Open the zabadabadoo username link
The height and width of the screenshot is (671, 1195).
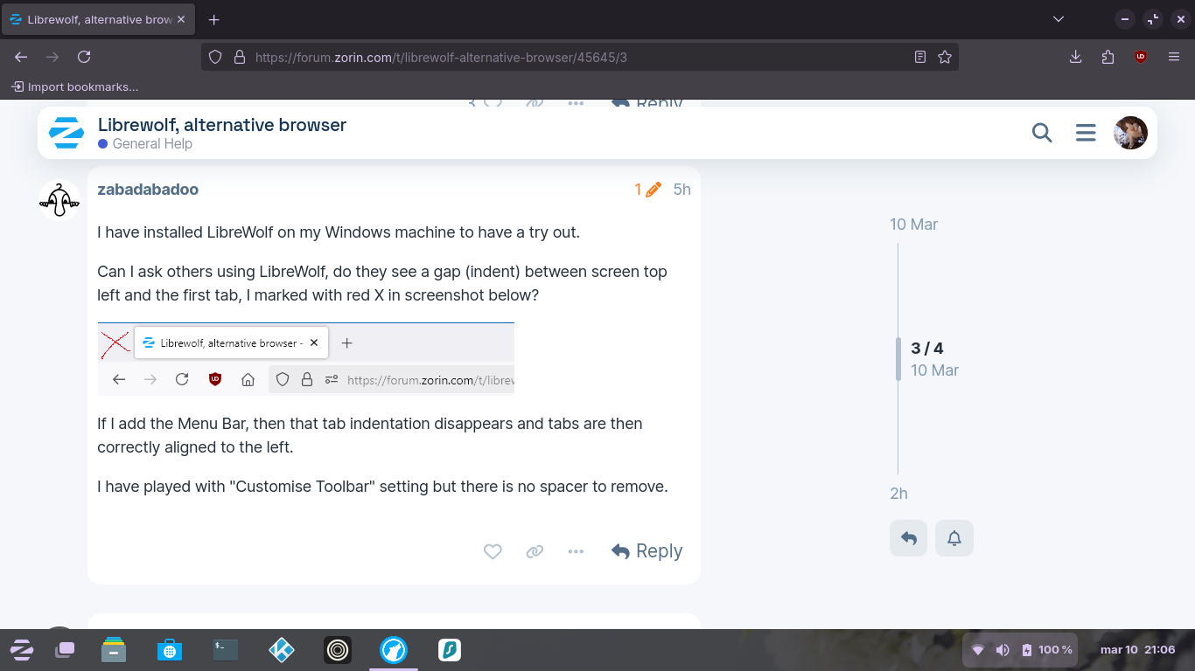148,190
